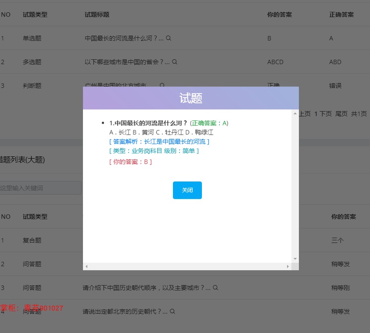Click the magnifier icon on the 中国历史朝代顺序 question
The image size is (370, 333).
(x=215, y=288)
